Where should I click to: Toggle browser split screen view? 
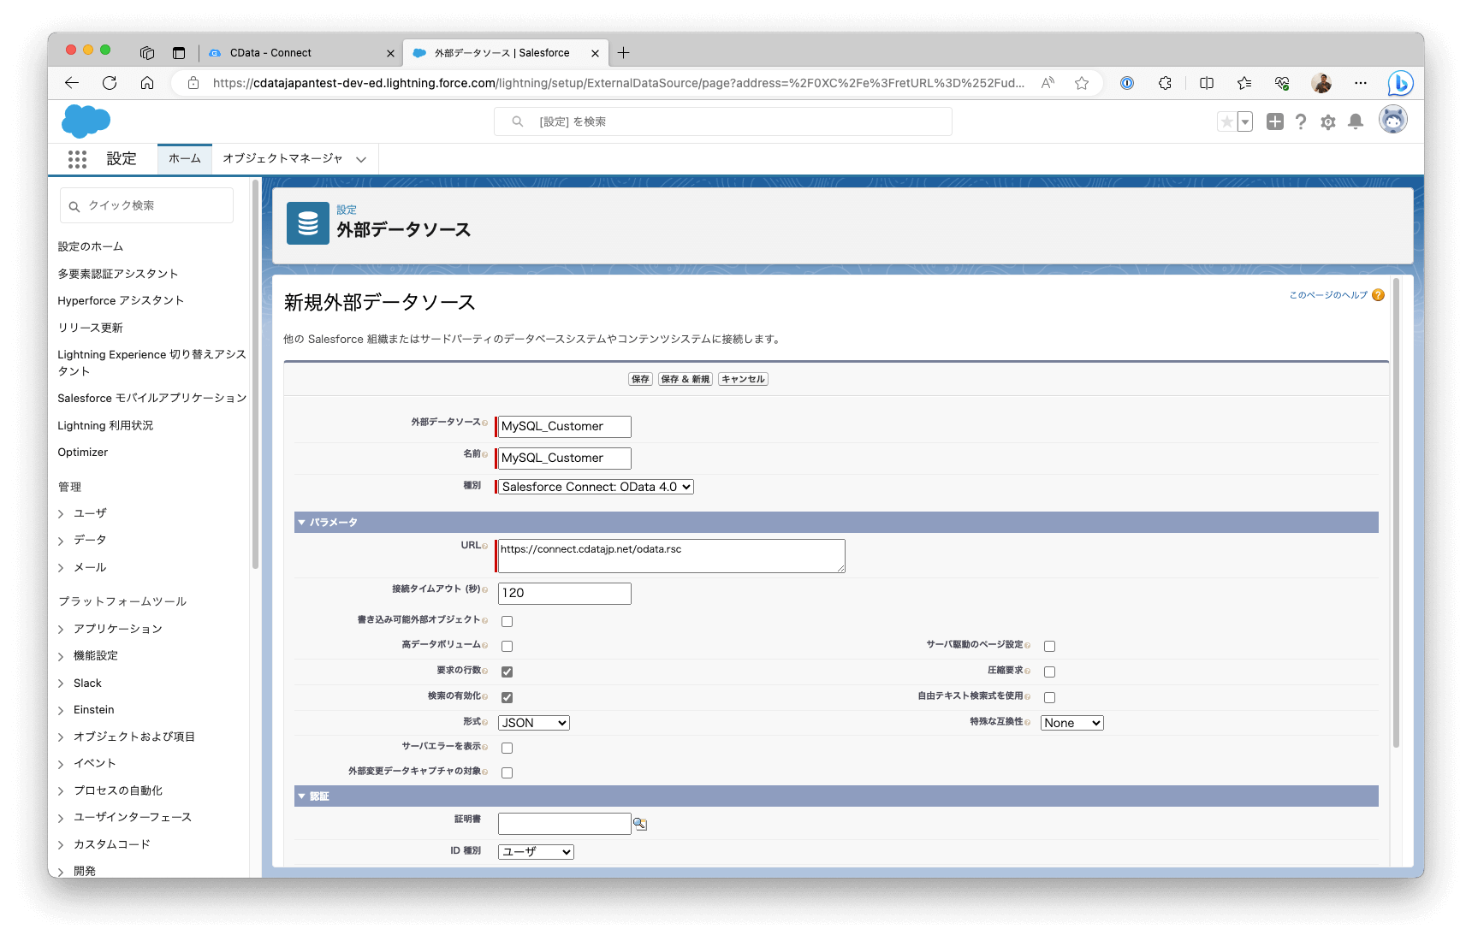pos(1207,83)
